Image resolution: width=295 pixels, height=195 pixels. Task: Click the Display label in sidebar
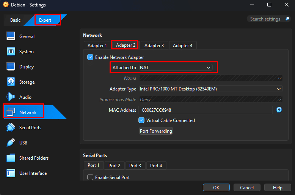click(27, 67)
